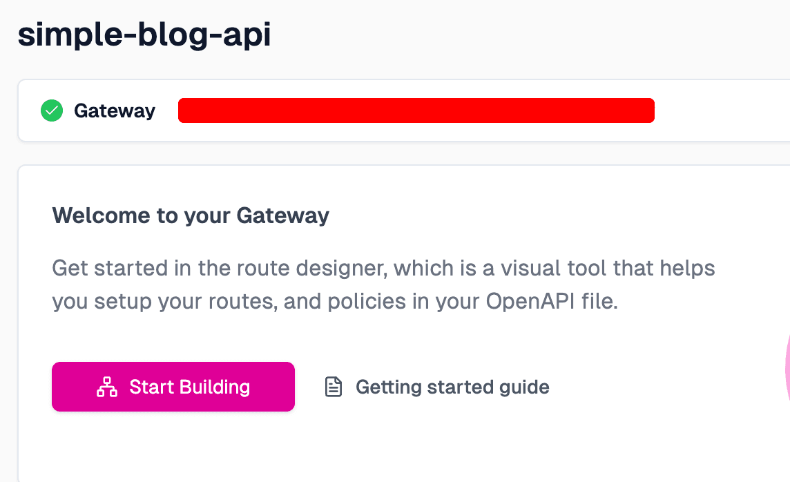Click the document icon beside Getting started guide
This screenshot has height=482, width=790.
point(334,387)
